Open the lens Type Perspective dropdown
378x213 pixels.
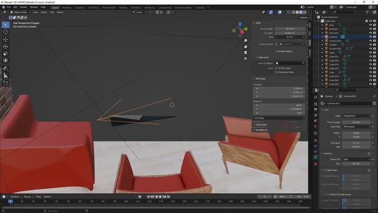(x=356, y=116)
